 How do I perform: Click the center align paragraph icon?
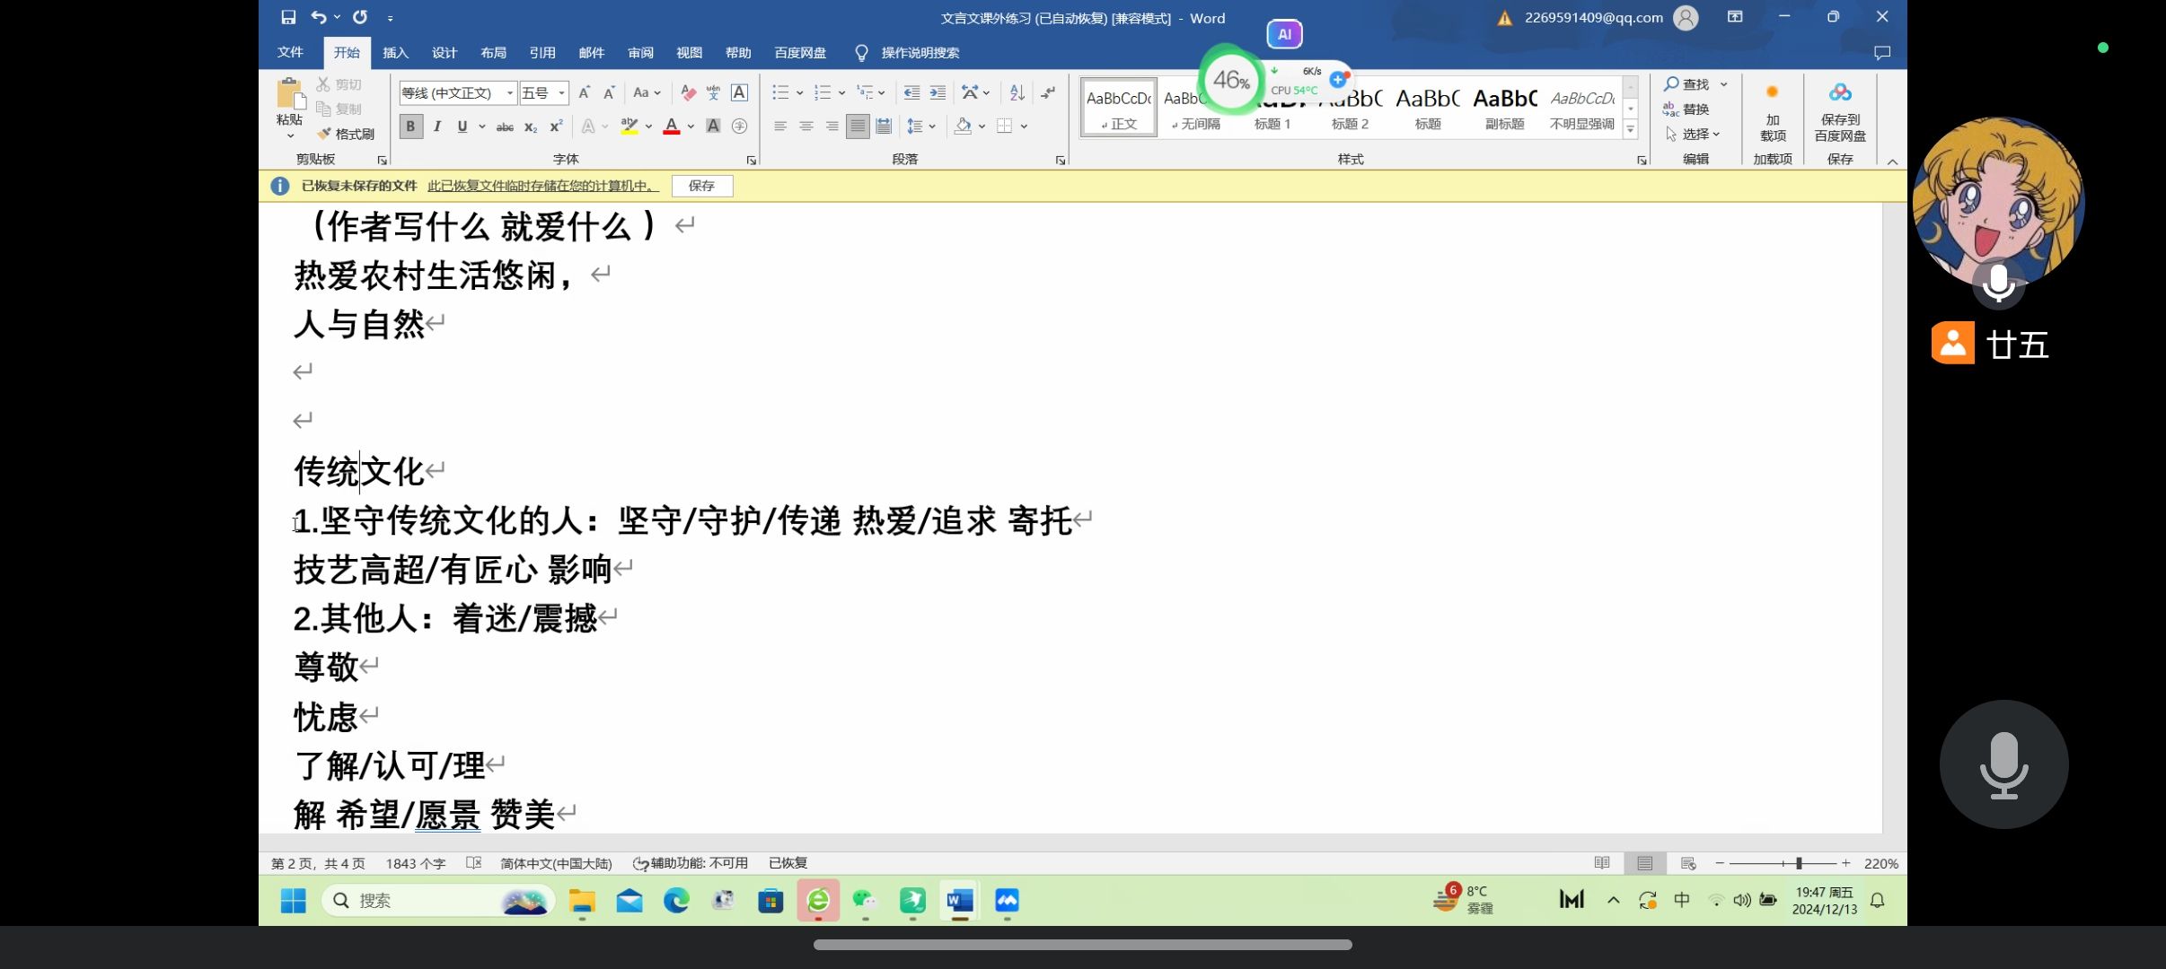click(x=806, y=127)
